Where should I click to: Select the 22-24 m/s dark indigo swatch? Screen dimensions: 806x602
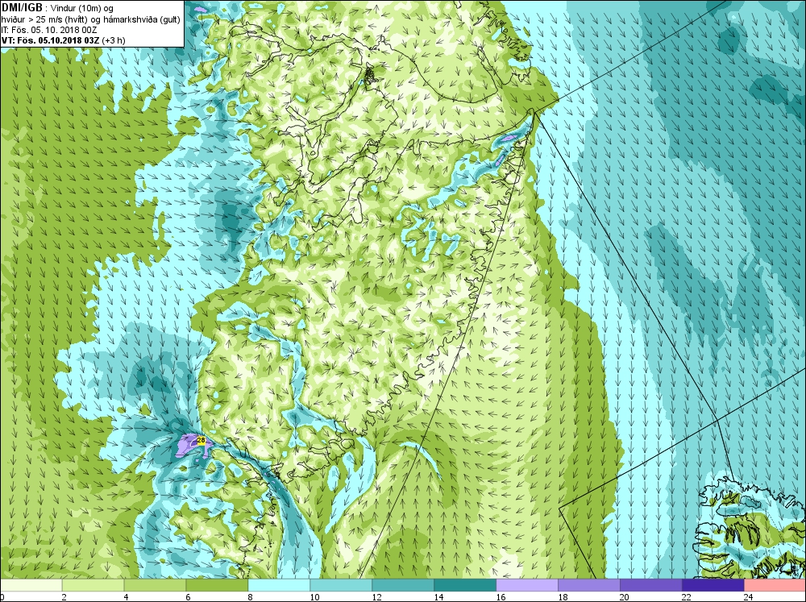click(x=713, y=586)
